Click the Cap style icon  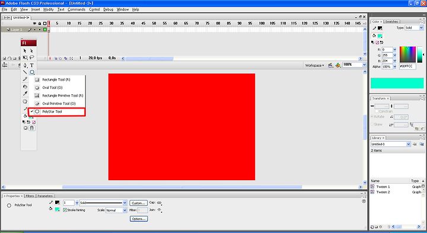[160, 203]
